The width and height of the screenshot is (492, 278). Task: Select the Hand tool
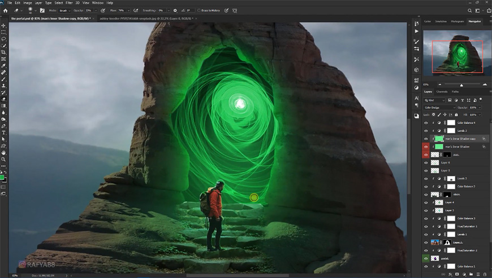[3, 153]
